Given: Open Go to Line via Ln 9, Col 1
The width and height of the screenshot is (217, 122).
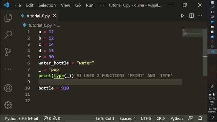Looking at the screenshot, I should pos(105,118).
